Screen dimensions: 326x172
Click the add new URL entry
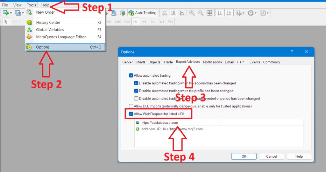[x=219, y=129]
